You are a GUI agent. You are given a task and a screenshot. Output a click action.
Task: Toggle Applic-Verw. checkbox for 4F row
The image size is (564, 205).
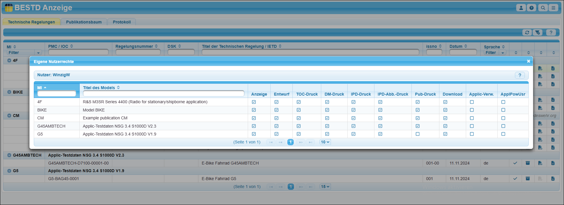(x=472, y=102)
